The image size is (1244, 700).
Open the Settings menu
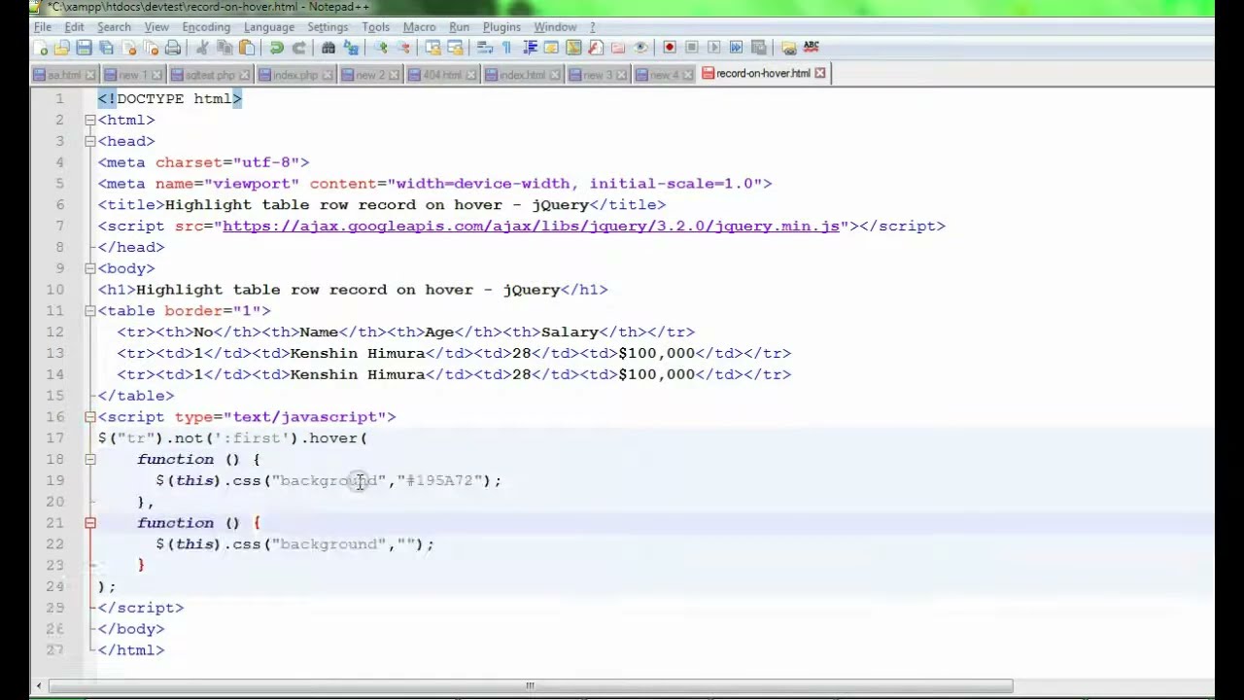click(x=328, y=27)
